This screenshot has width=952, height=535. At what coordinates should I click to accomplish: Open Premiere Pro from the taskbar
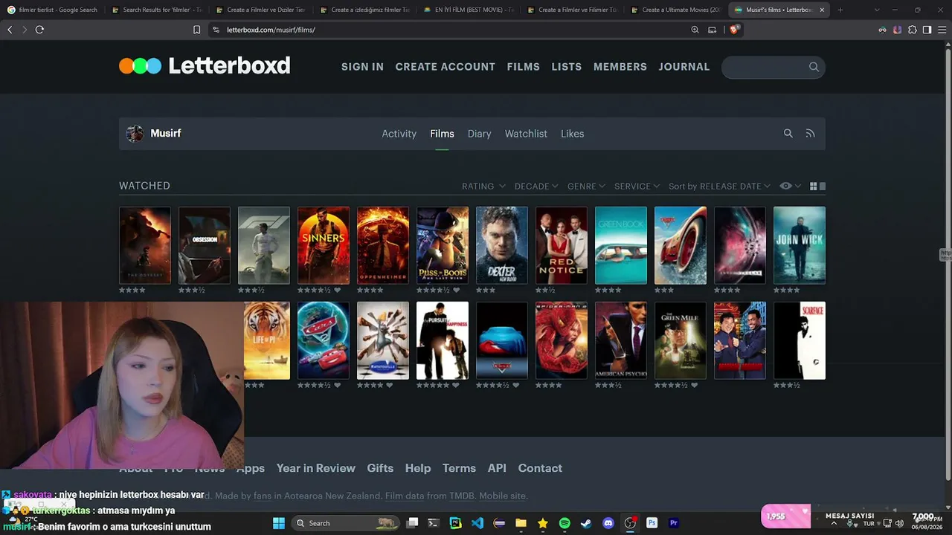point(674,523)
